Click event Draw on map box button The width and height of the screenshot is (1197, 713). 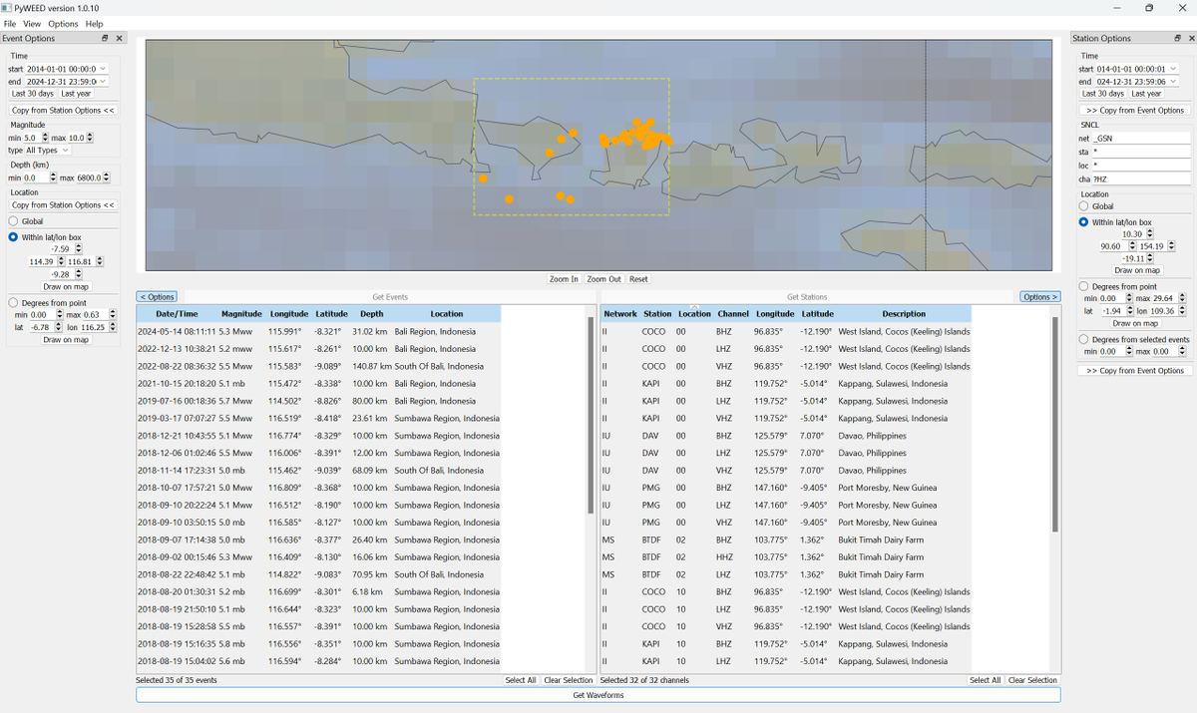pyautogui.click(x=66, y=286)
